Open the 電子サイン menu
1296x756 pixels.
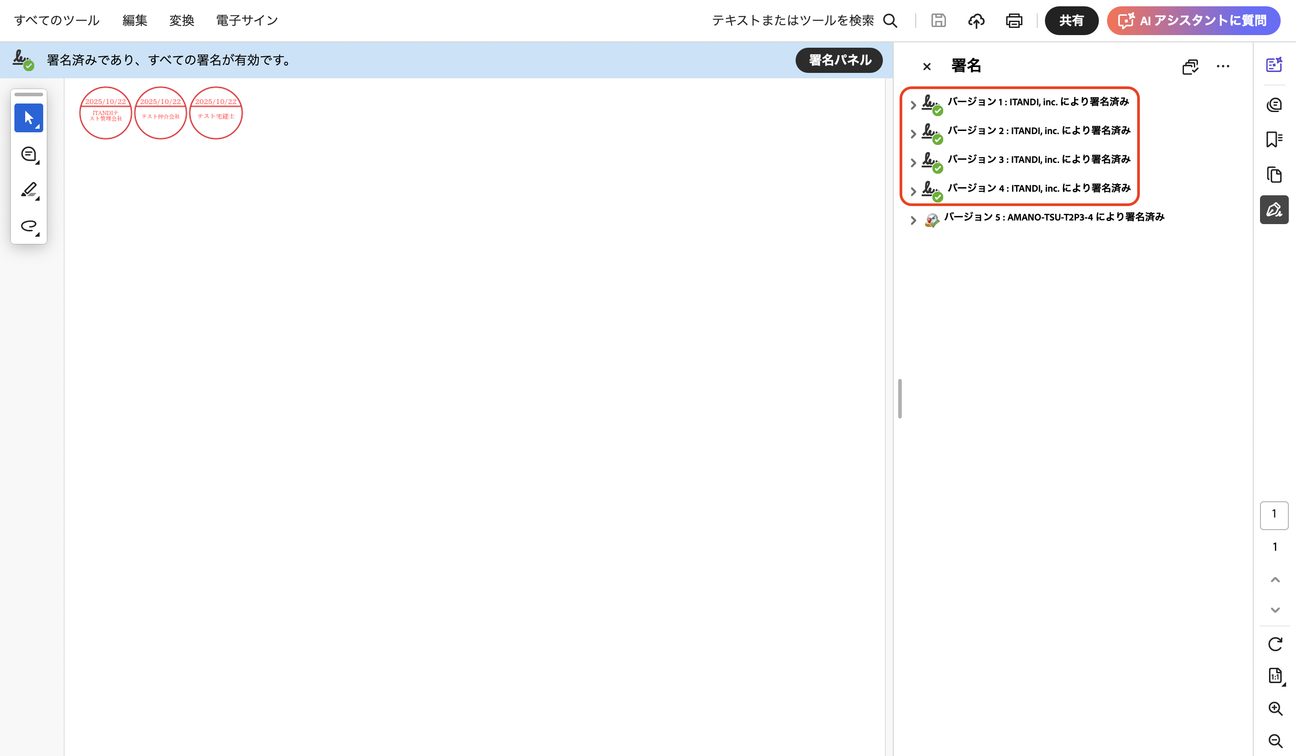click(247, 21)
